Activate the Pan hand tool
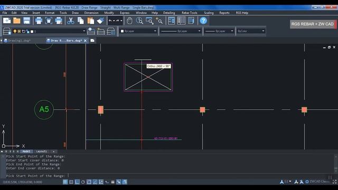Image resolution: width=338 pixels, height=190 pixels. [129, 21]
